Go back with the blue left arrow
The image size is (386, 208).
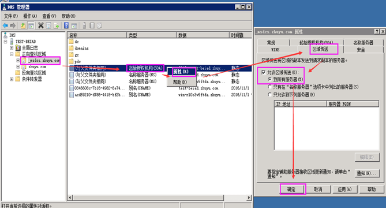coord(5,25)
